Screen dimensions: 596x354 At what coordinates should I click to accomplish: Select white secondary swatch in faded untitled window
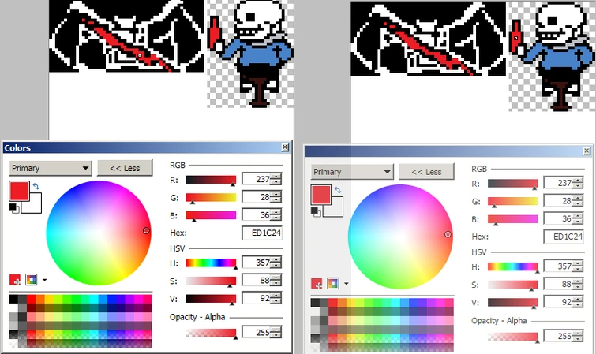click(x=337, y=210)
